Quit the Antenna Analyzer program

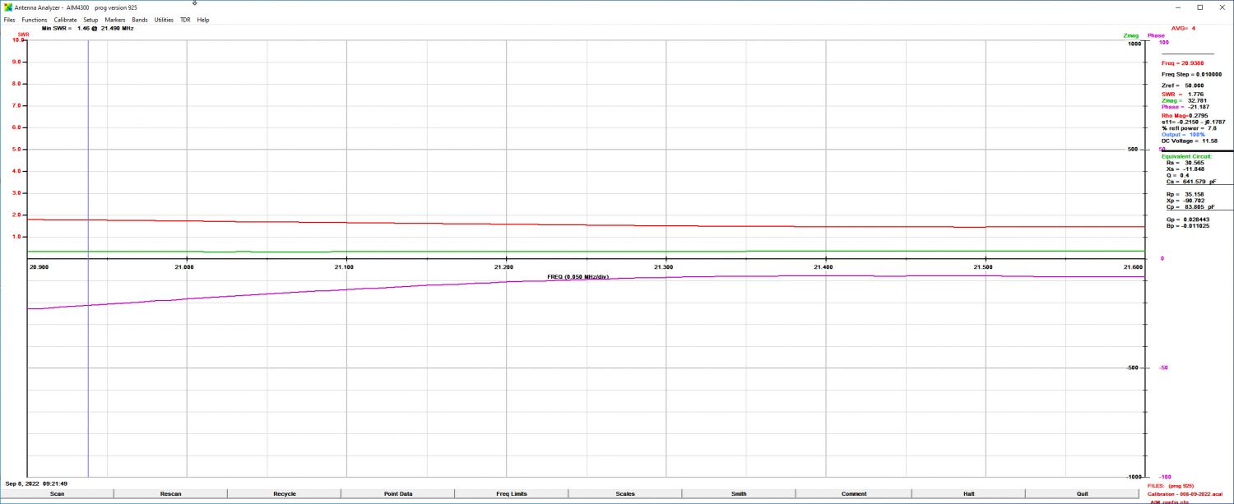pyautogui.click(x=1082, y=493)
